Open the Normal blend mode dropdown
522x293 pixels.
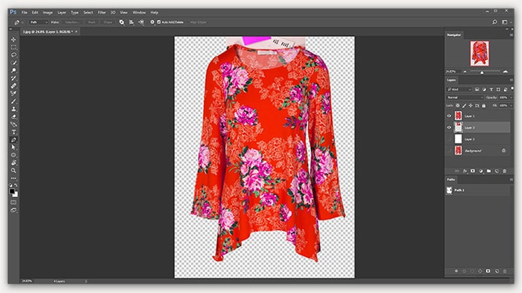point(466,96)
